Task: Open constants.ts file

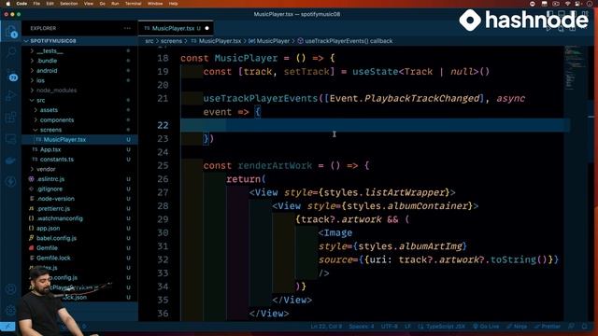Action: point(80,160)
